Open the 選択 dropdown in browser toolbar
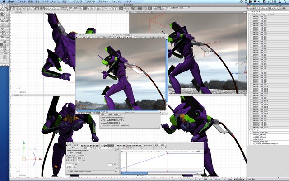289x181 pixels. [255, 8]
